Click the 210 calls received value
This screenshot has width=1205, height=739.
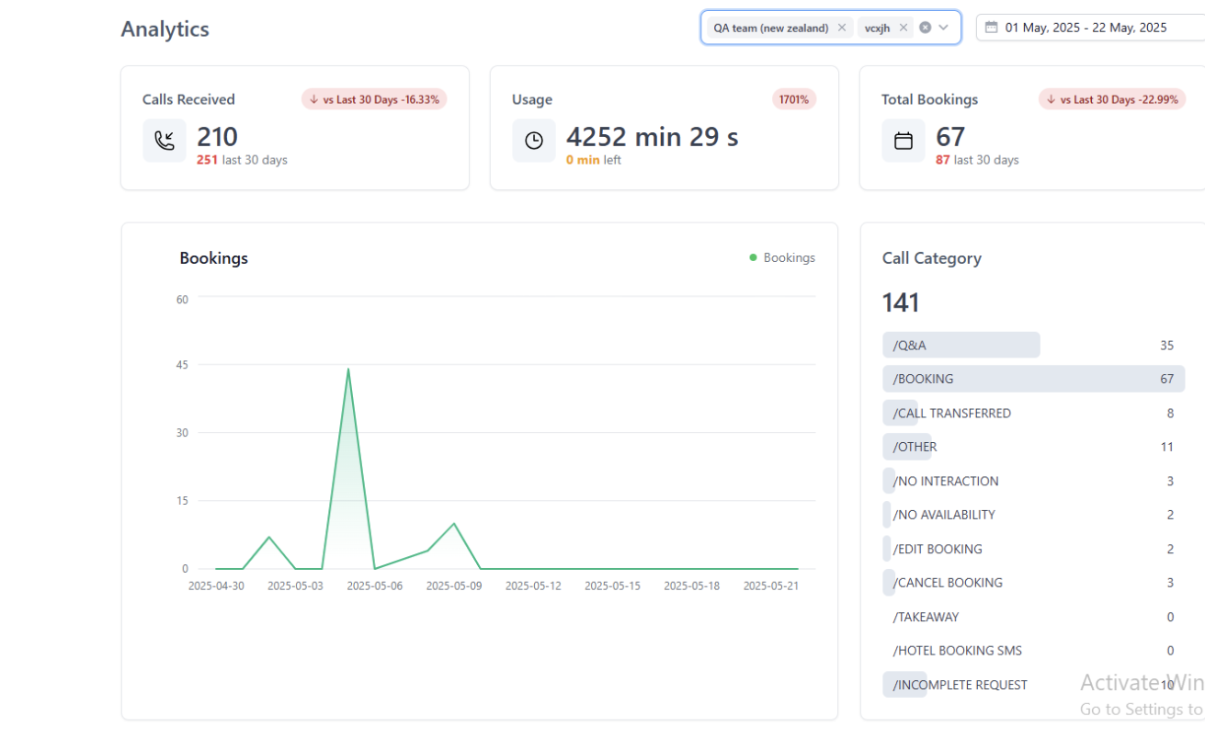pos(217,137)
